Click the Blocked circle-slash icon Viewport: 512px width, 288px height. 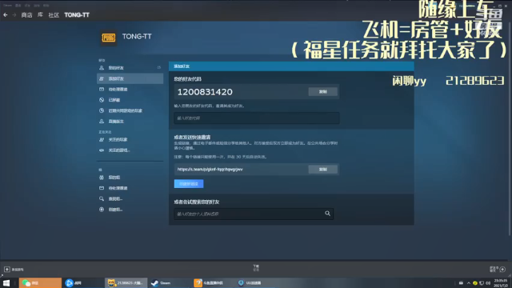click(x=102, y=100)
